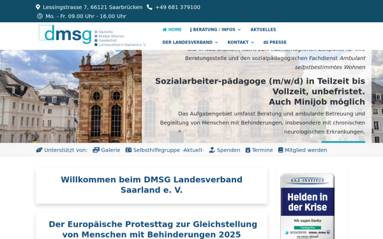Select the first slider pagination dot

tap(180, 131)
